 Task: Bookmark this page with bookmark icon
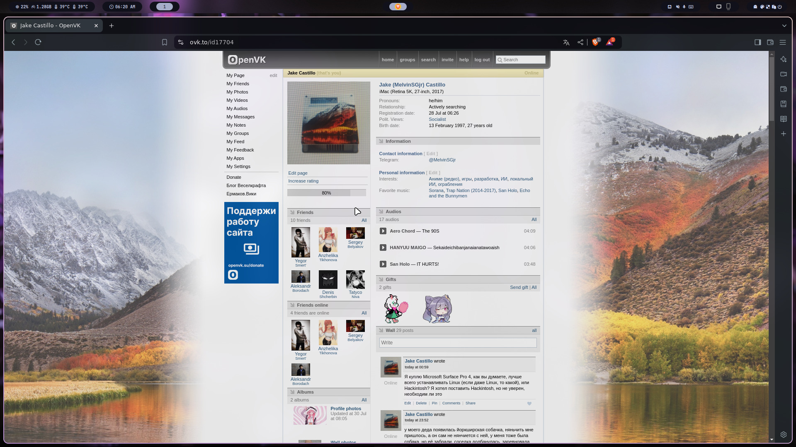(165, 42)
